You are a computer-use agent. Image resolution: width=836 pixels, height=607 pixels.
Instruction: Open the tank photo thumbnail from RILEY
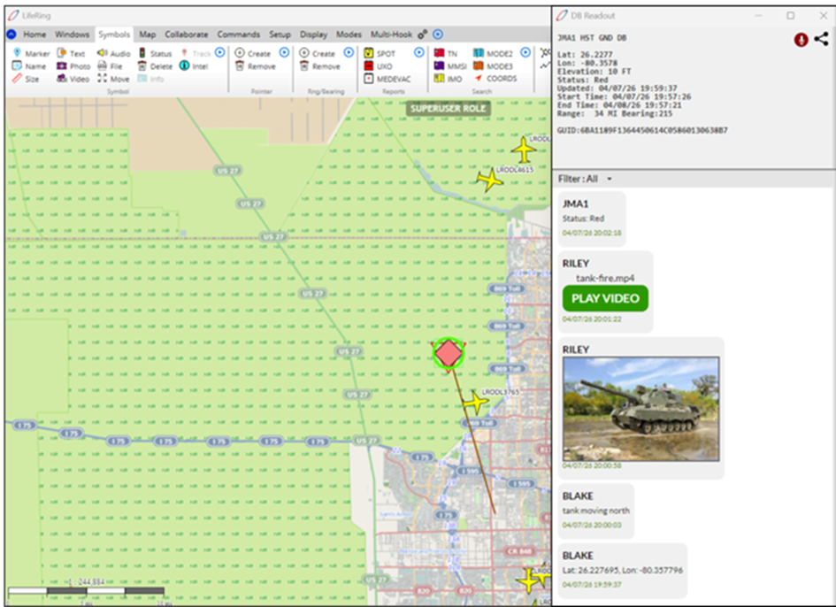pyautogui.click(x=640, y=408)
